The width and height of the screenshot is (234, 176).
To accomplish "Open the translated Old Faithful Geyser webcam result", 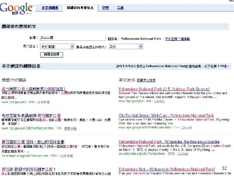I will (x=31, y=115).
